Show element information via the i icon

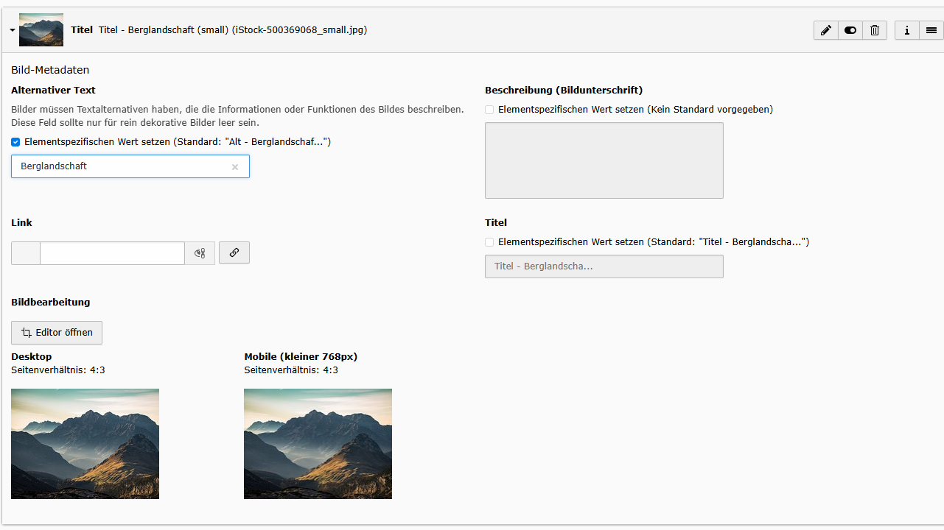click(x=906, y=30)
